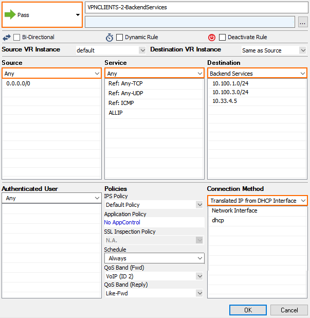310x318 pixels.
Task: Expand the Destination Backend Services dropdown
Action: [x=257, y=74]
